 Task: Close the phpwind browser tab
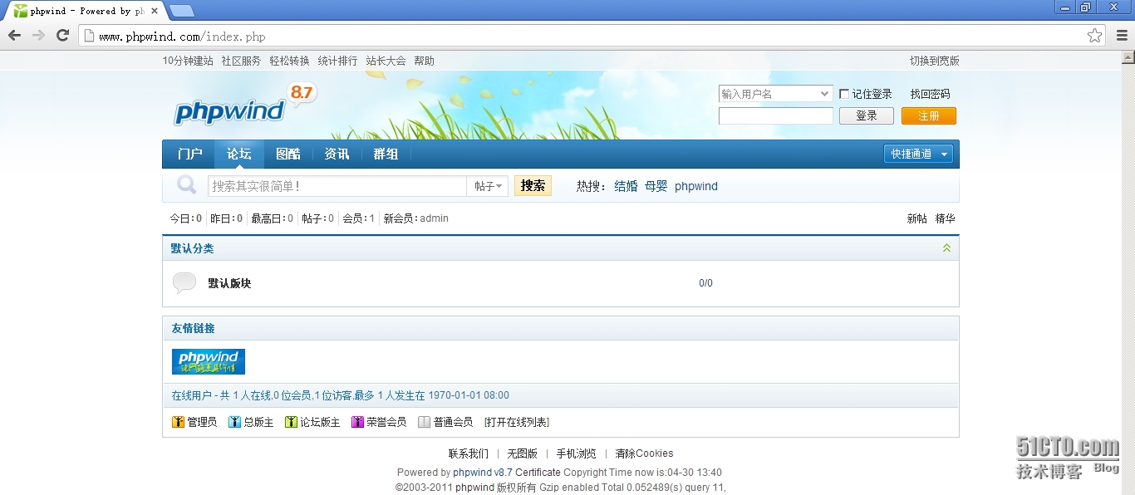155,11
